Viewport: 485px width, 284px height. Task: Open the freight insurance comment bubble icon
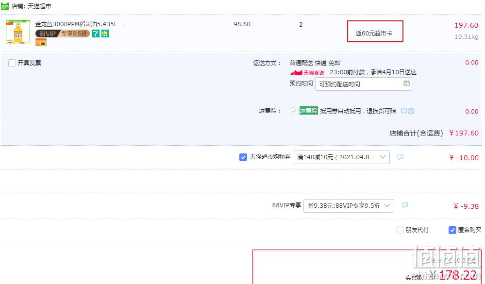pyautogui.click(x=403, y=111)
